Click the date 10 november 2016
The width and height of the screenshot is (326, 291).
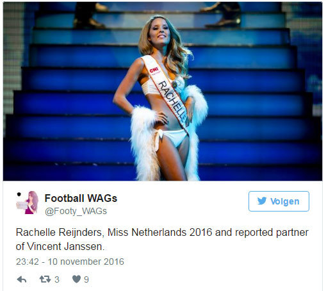(x=86, y=262)
